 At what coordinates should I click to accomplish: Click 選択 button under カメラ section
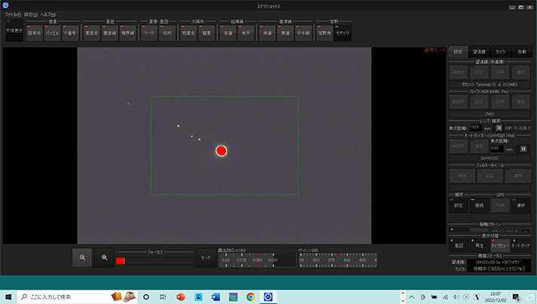pyautogui.click(x=521, y=102)
